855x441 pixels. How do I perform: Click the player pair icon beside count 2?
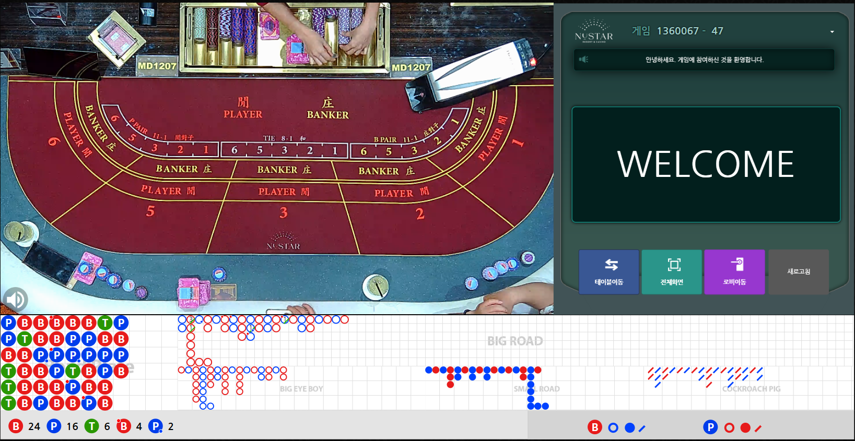click(x=156, y=426)
